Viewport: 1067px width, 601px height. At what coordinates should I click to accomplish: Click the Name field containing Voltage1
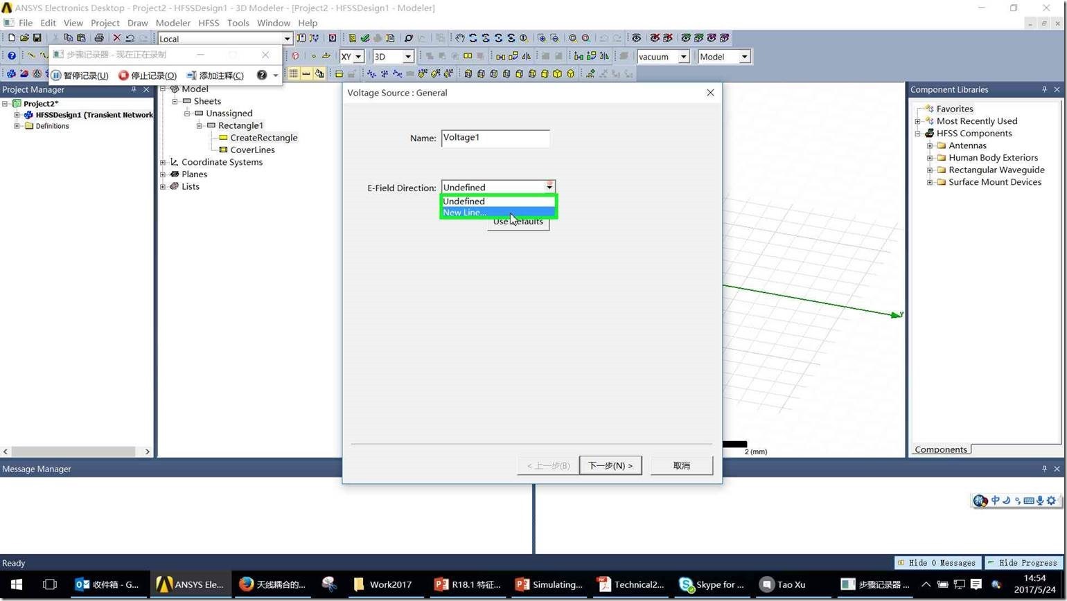(495, 138)
